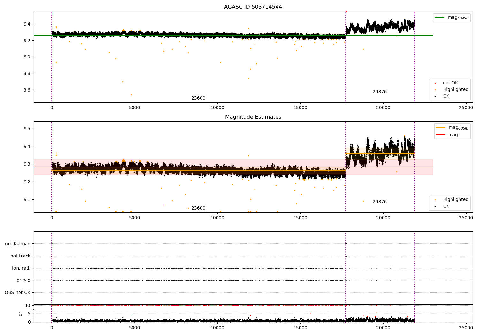Click the 'not Kalman' axis label
This screenshot has width=479, height=335.
[x=18, y=244]
